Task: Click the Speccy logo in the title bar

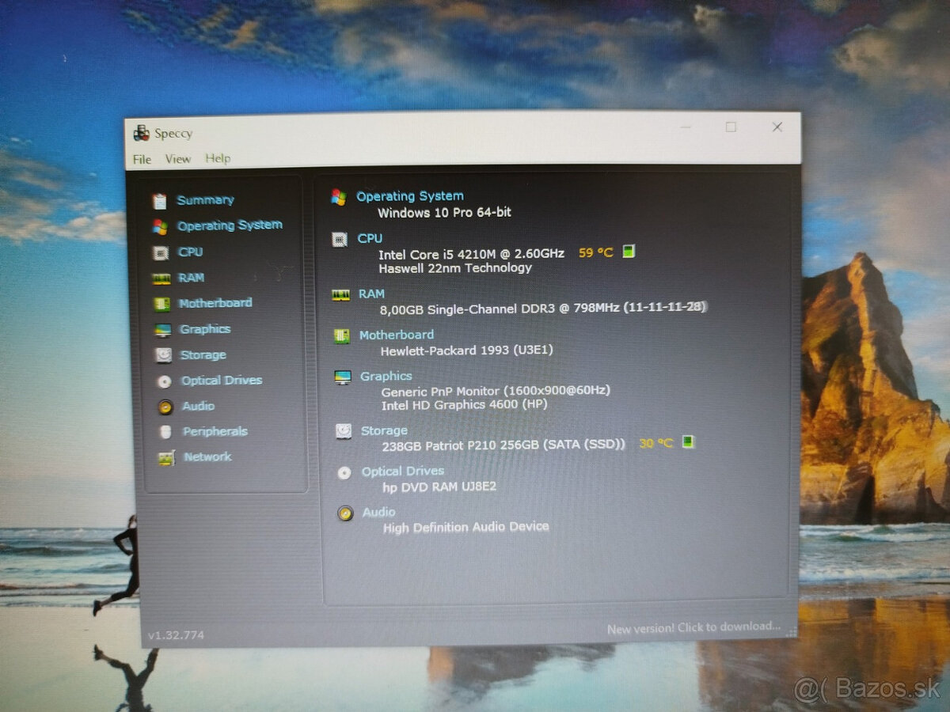Action: (143, 132)
